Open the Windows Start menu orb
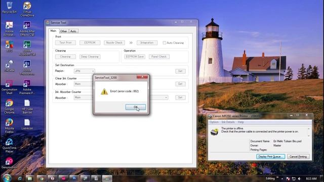Screen dimensions: 324x182 pyautogui.click(x=7, y=178)
